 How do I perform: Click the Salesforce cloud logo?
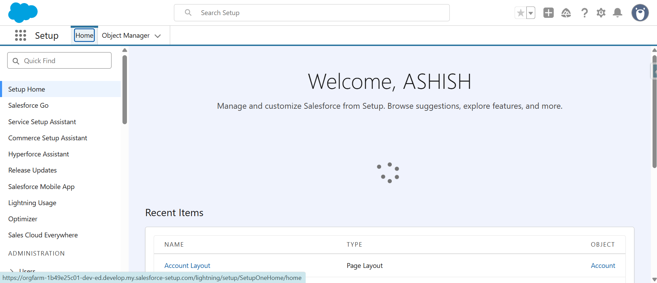coord(23,12)
